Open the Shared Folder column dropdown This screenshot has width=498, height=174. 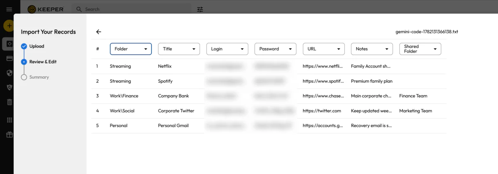pos(420,49)
